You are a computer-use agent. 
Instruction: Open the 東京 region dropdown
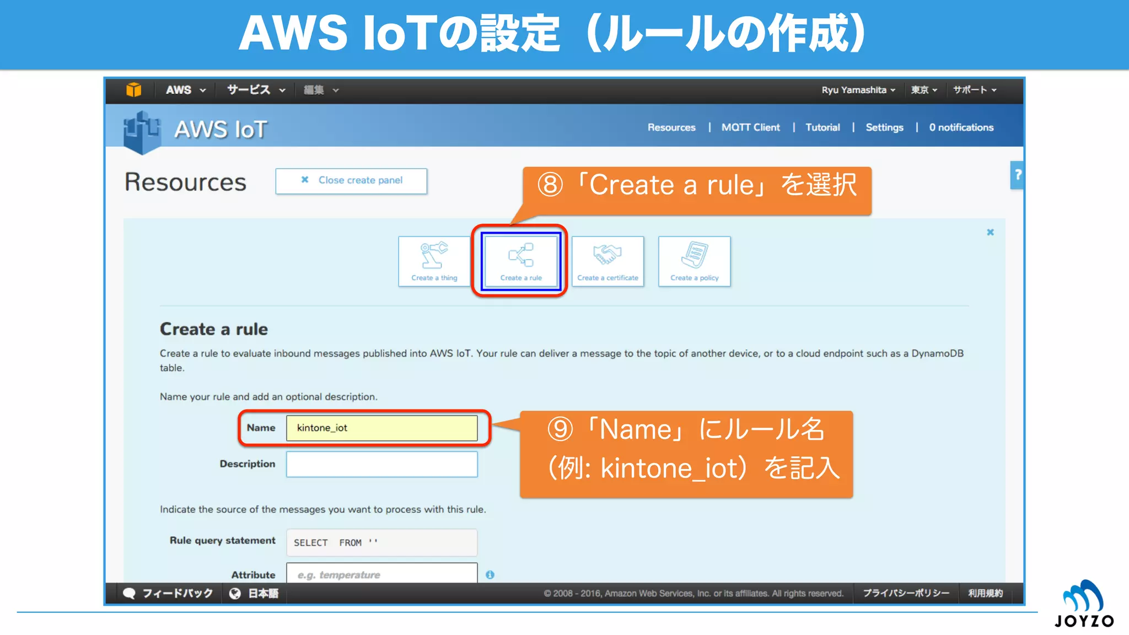924,90
